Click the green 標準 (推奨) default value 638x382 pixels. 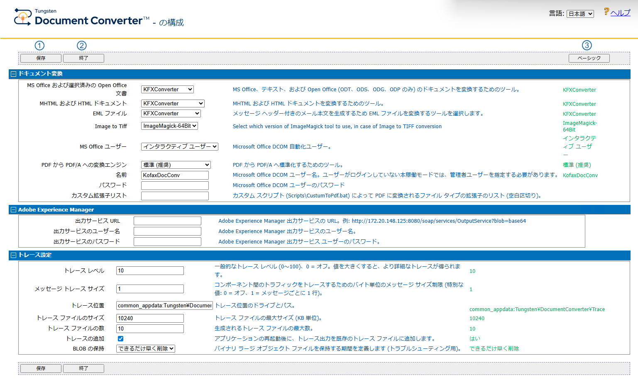click(x=577, y=165)
